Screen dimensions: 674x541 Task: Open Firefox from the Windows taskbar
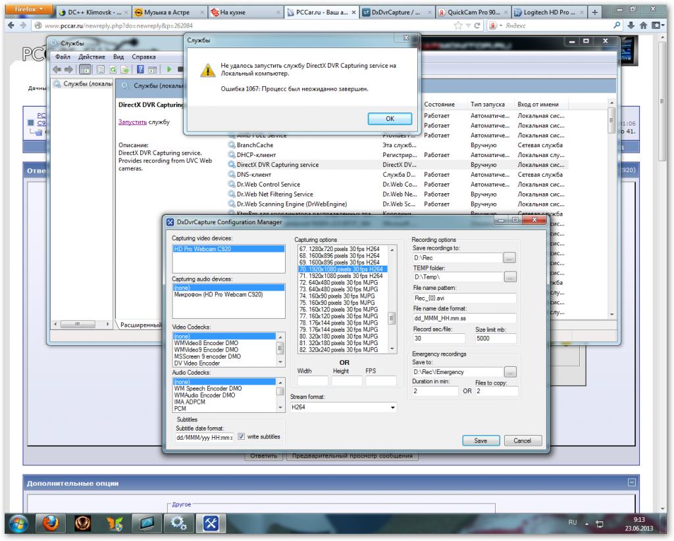52,524
